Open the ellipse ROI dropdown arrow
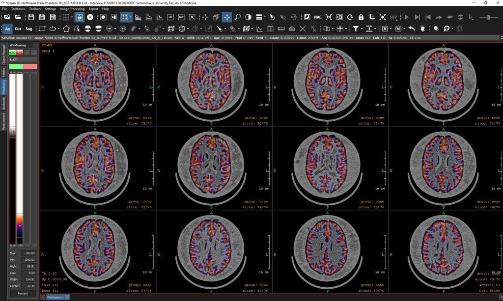 click(x=58, y=28)
